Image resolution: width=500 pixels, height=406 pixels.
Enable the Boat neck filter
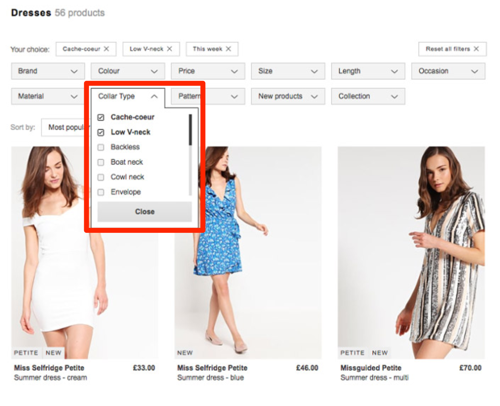coord(101,162)
